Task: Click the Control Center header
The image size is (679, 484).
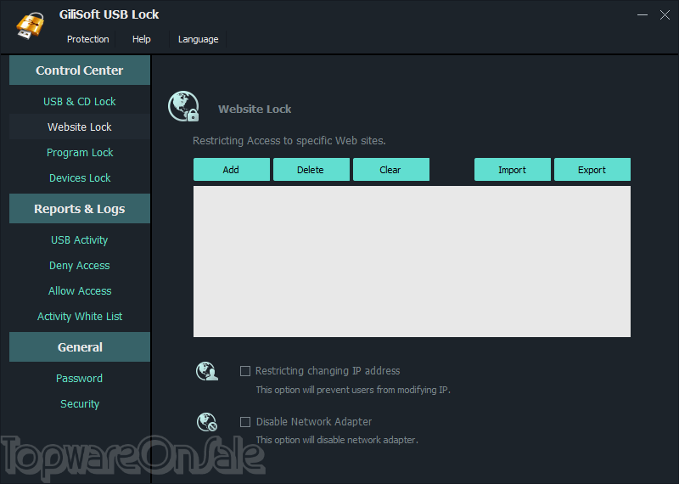Action: coord(80,70)
